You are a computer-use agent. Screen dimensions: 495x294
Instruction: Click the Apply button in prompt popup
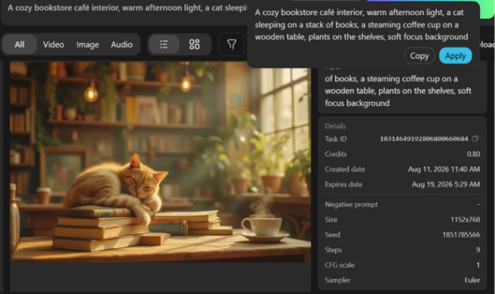pos(455,56)
